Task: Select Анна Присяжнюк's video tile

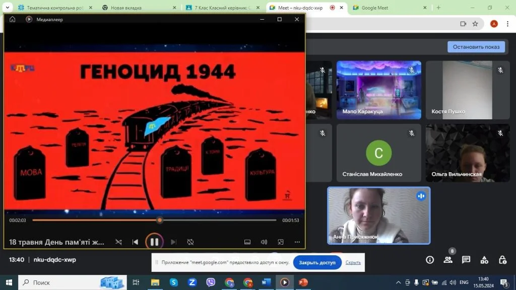Action: 379,215
